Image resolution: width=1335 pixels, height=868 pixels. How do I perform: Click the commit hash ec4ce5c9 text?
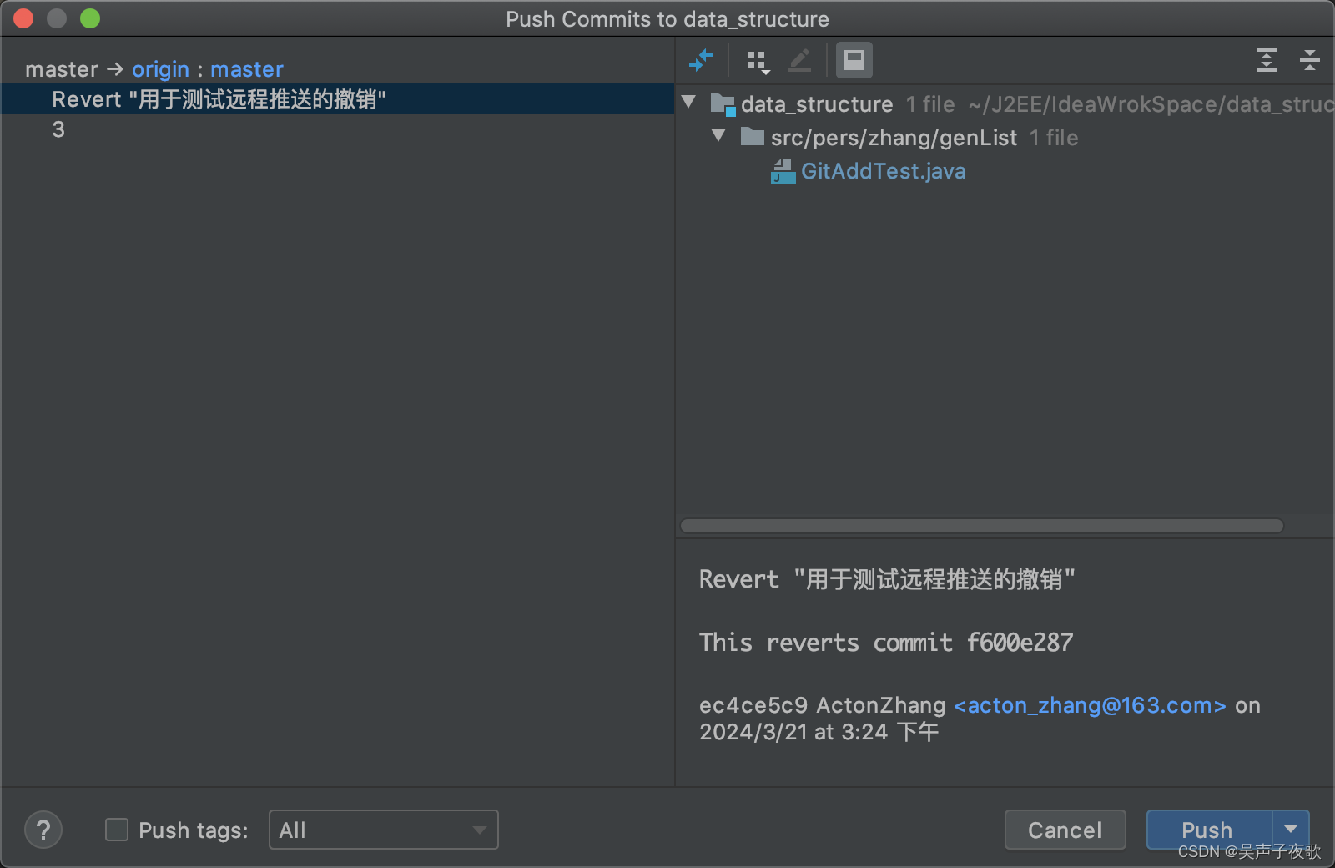[x=753, y=705]
